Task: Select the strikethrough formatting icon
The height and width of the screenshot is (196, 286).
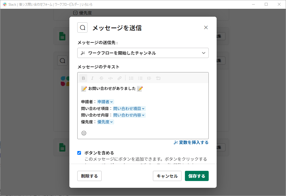Action: coord(101,78)
